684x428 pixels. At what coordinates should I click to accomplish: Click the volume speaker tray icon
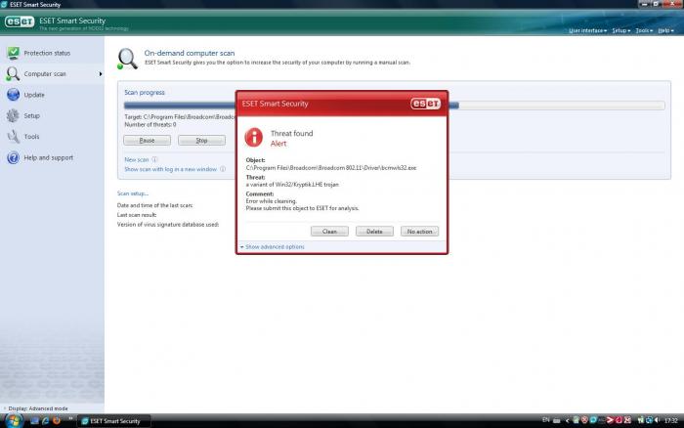(657, 420)
